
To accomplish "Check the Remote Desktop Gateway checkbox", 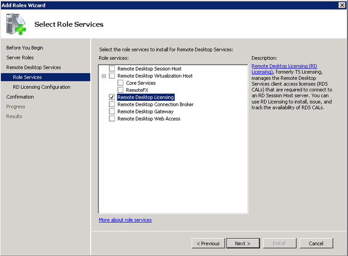I will pyautogui.click(x=112, y=111).
